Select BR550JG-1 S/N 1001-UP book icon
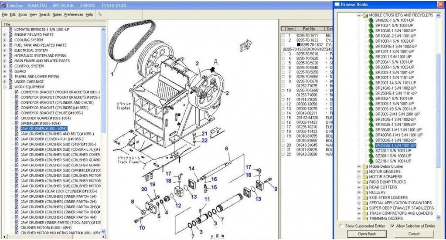Image resolution: width=446 pixels, height=240 pixels. click(371, 145)
